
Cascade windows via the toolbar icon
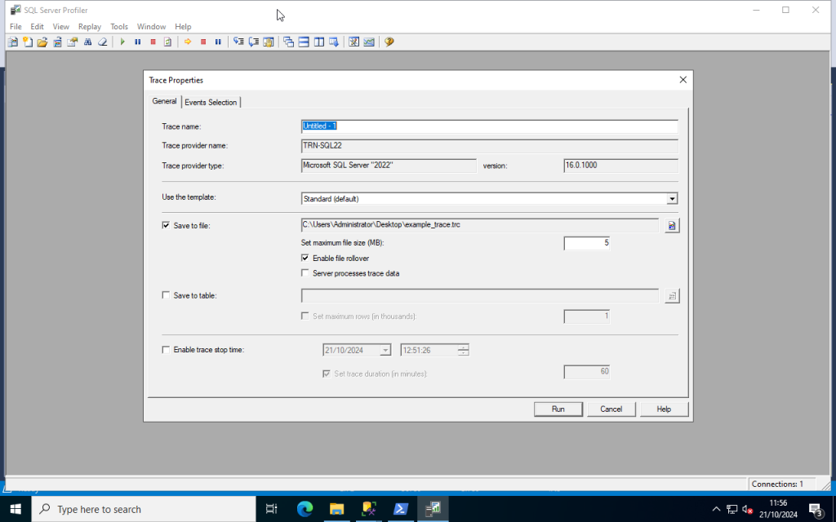click(x=288, y=42)
